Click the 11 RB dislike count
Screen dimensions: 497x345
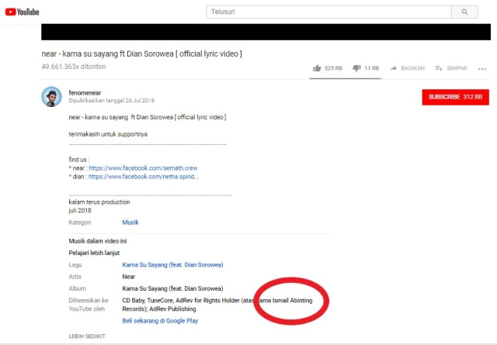pos(371,68)
